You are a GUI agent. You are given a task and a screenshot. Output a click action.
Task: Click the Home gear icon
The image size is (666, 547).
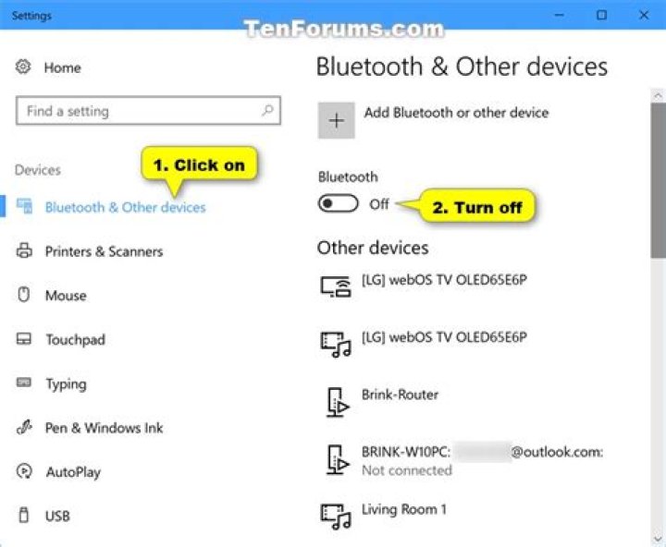click(24, 67)
